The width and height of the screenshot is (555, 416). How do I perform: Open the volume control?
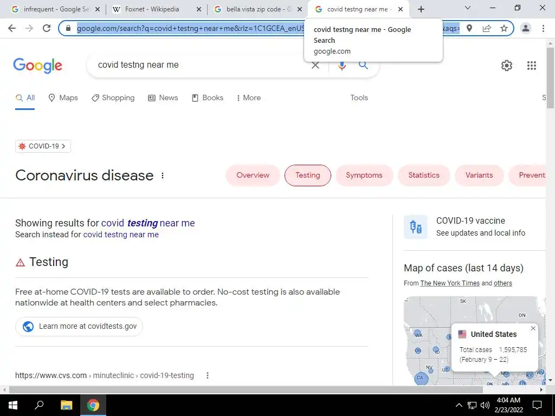click(x=485, y=405)
